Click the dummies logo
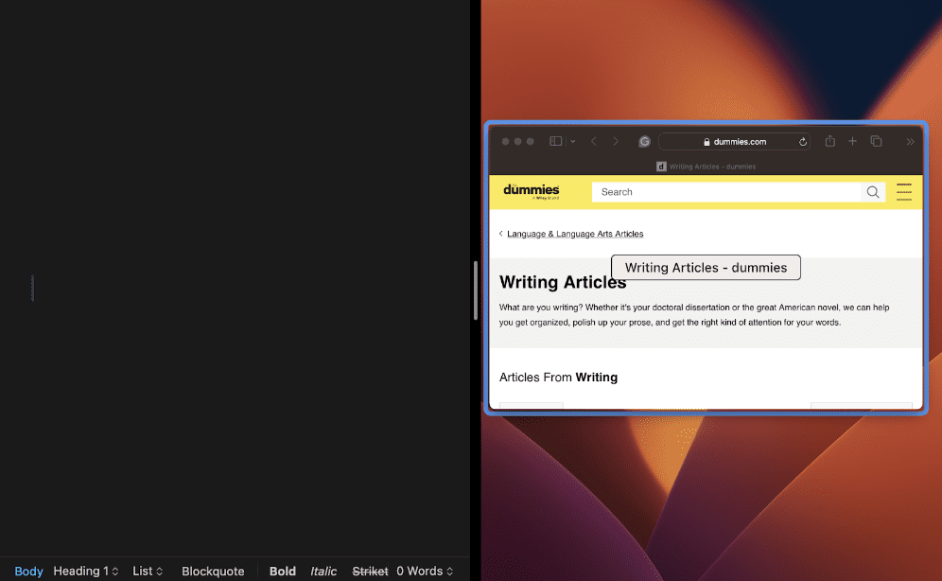Image resolution: width=942 pixels, height=581 pixels. point(531,191)
